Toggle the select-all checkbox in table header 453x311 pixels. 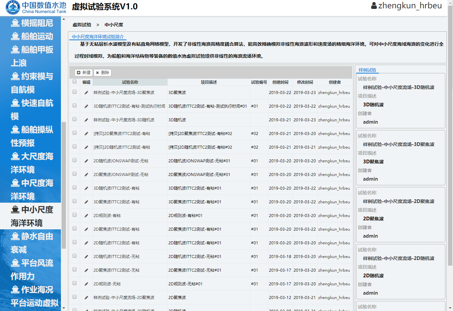(x=75, y=82)
